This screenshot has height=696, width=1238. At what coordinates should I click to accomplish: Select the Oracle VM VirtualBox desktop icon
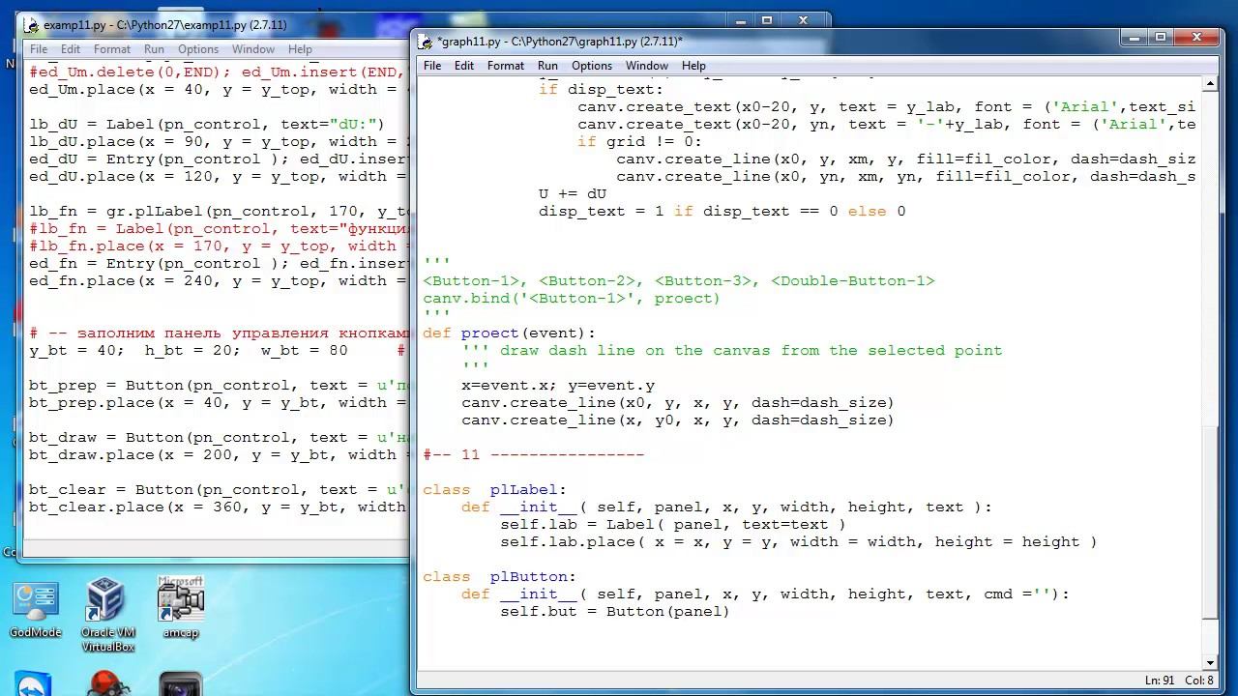(x=107, y=616)
